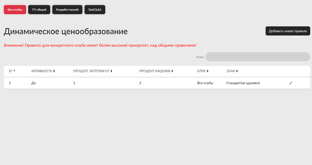Focus the Поиск search field
Image resolution: width=312 pixels, height=165 pixels.
[258, 57]
